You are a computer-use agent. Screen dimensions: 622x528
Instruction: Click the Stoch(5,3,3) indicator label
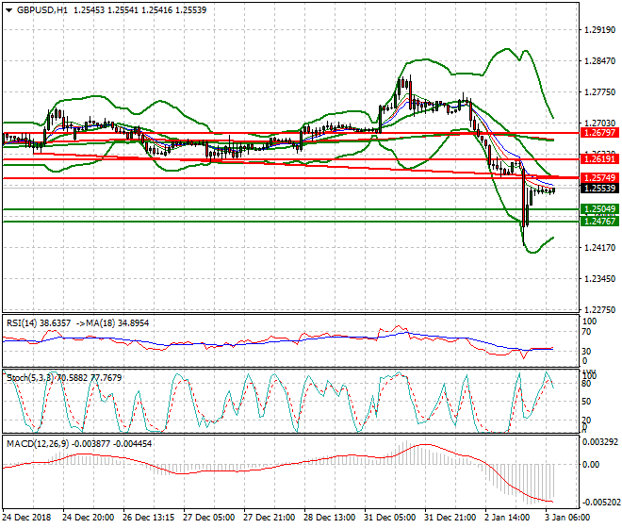coord(30,377)
